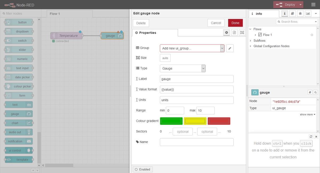Select the notification node in palette

click(19, 141)
